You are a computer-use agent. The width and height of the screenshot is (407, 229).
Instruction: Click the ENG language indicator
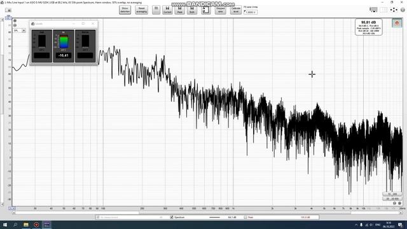click(x=378, y=225)
